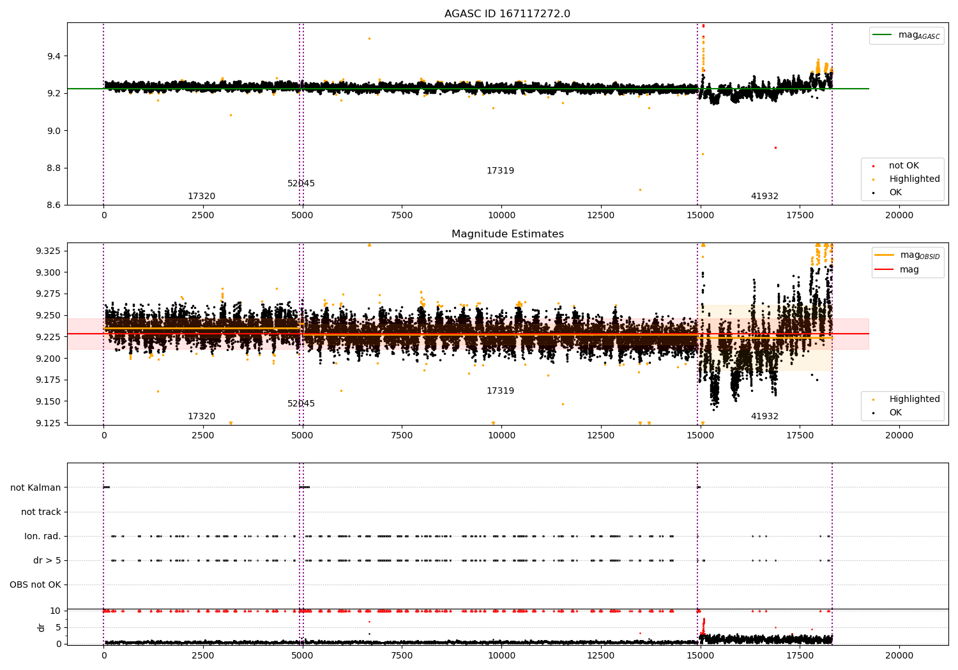Click the plot title 'AGASC ID 167117272.0'

[507, 14]
